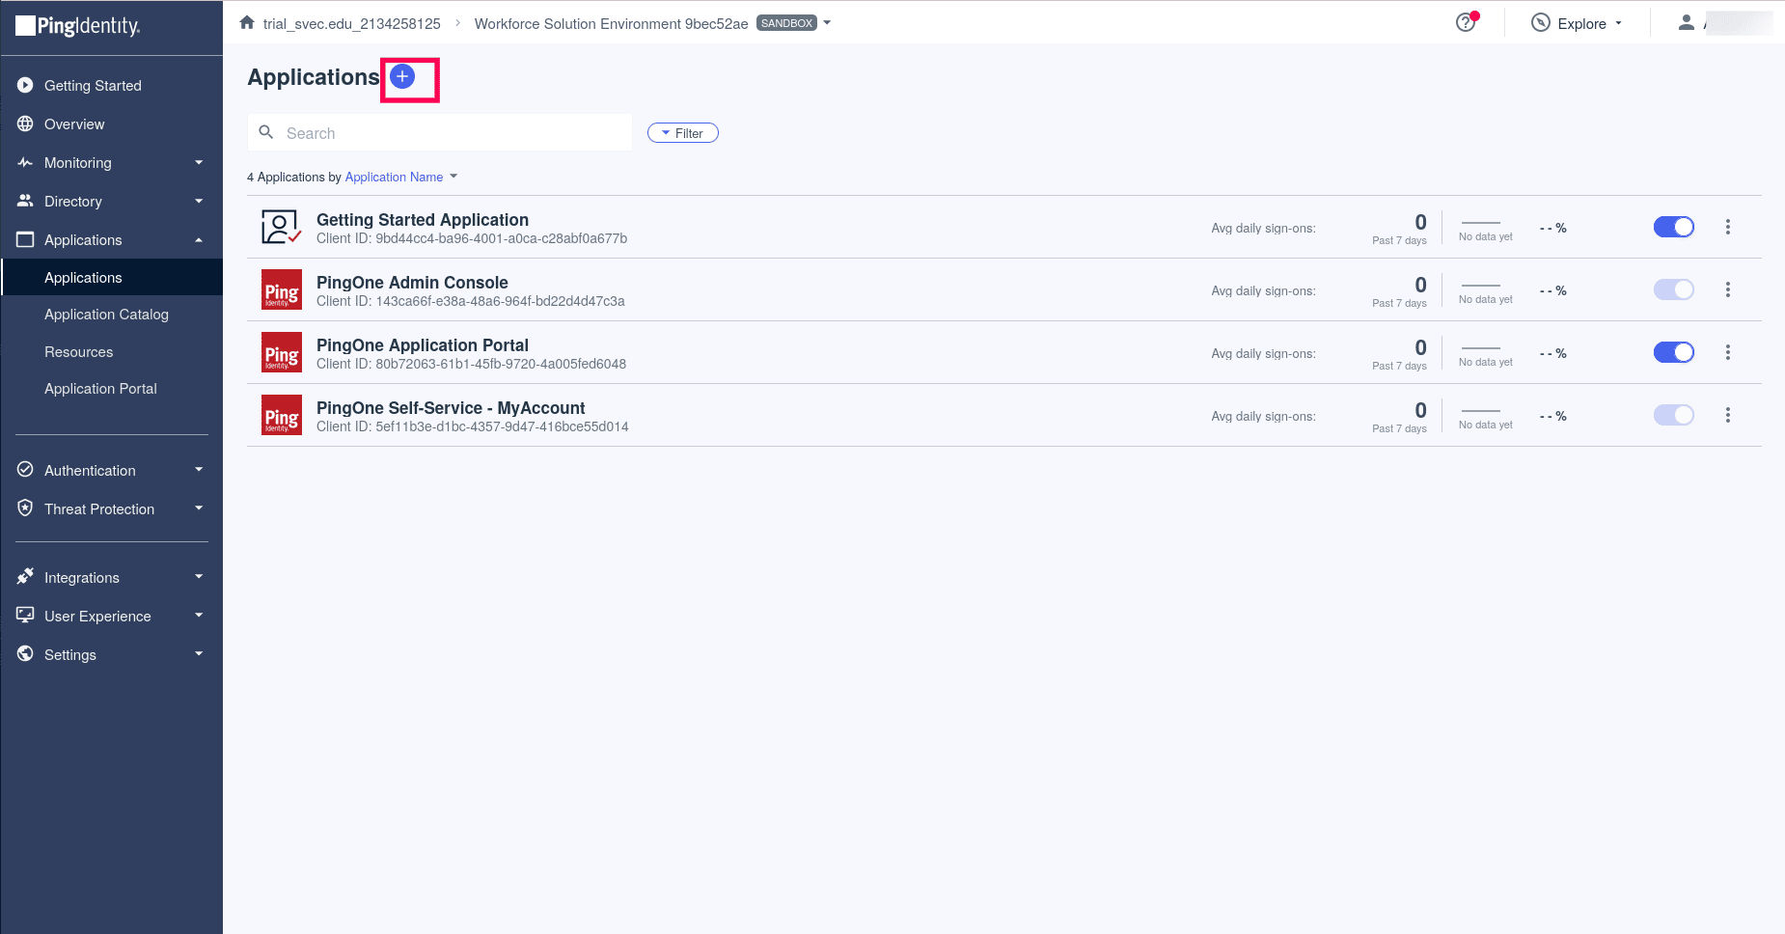Enable the PingOne Admin Console application toggle

coord(1673,289)
